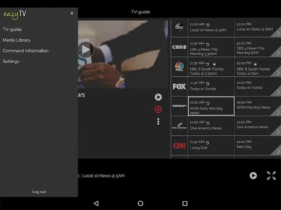Viewport: 281px width, 210px height.
Task: Open Settings in the side menu
Action: click(11, 61)
